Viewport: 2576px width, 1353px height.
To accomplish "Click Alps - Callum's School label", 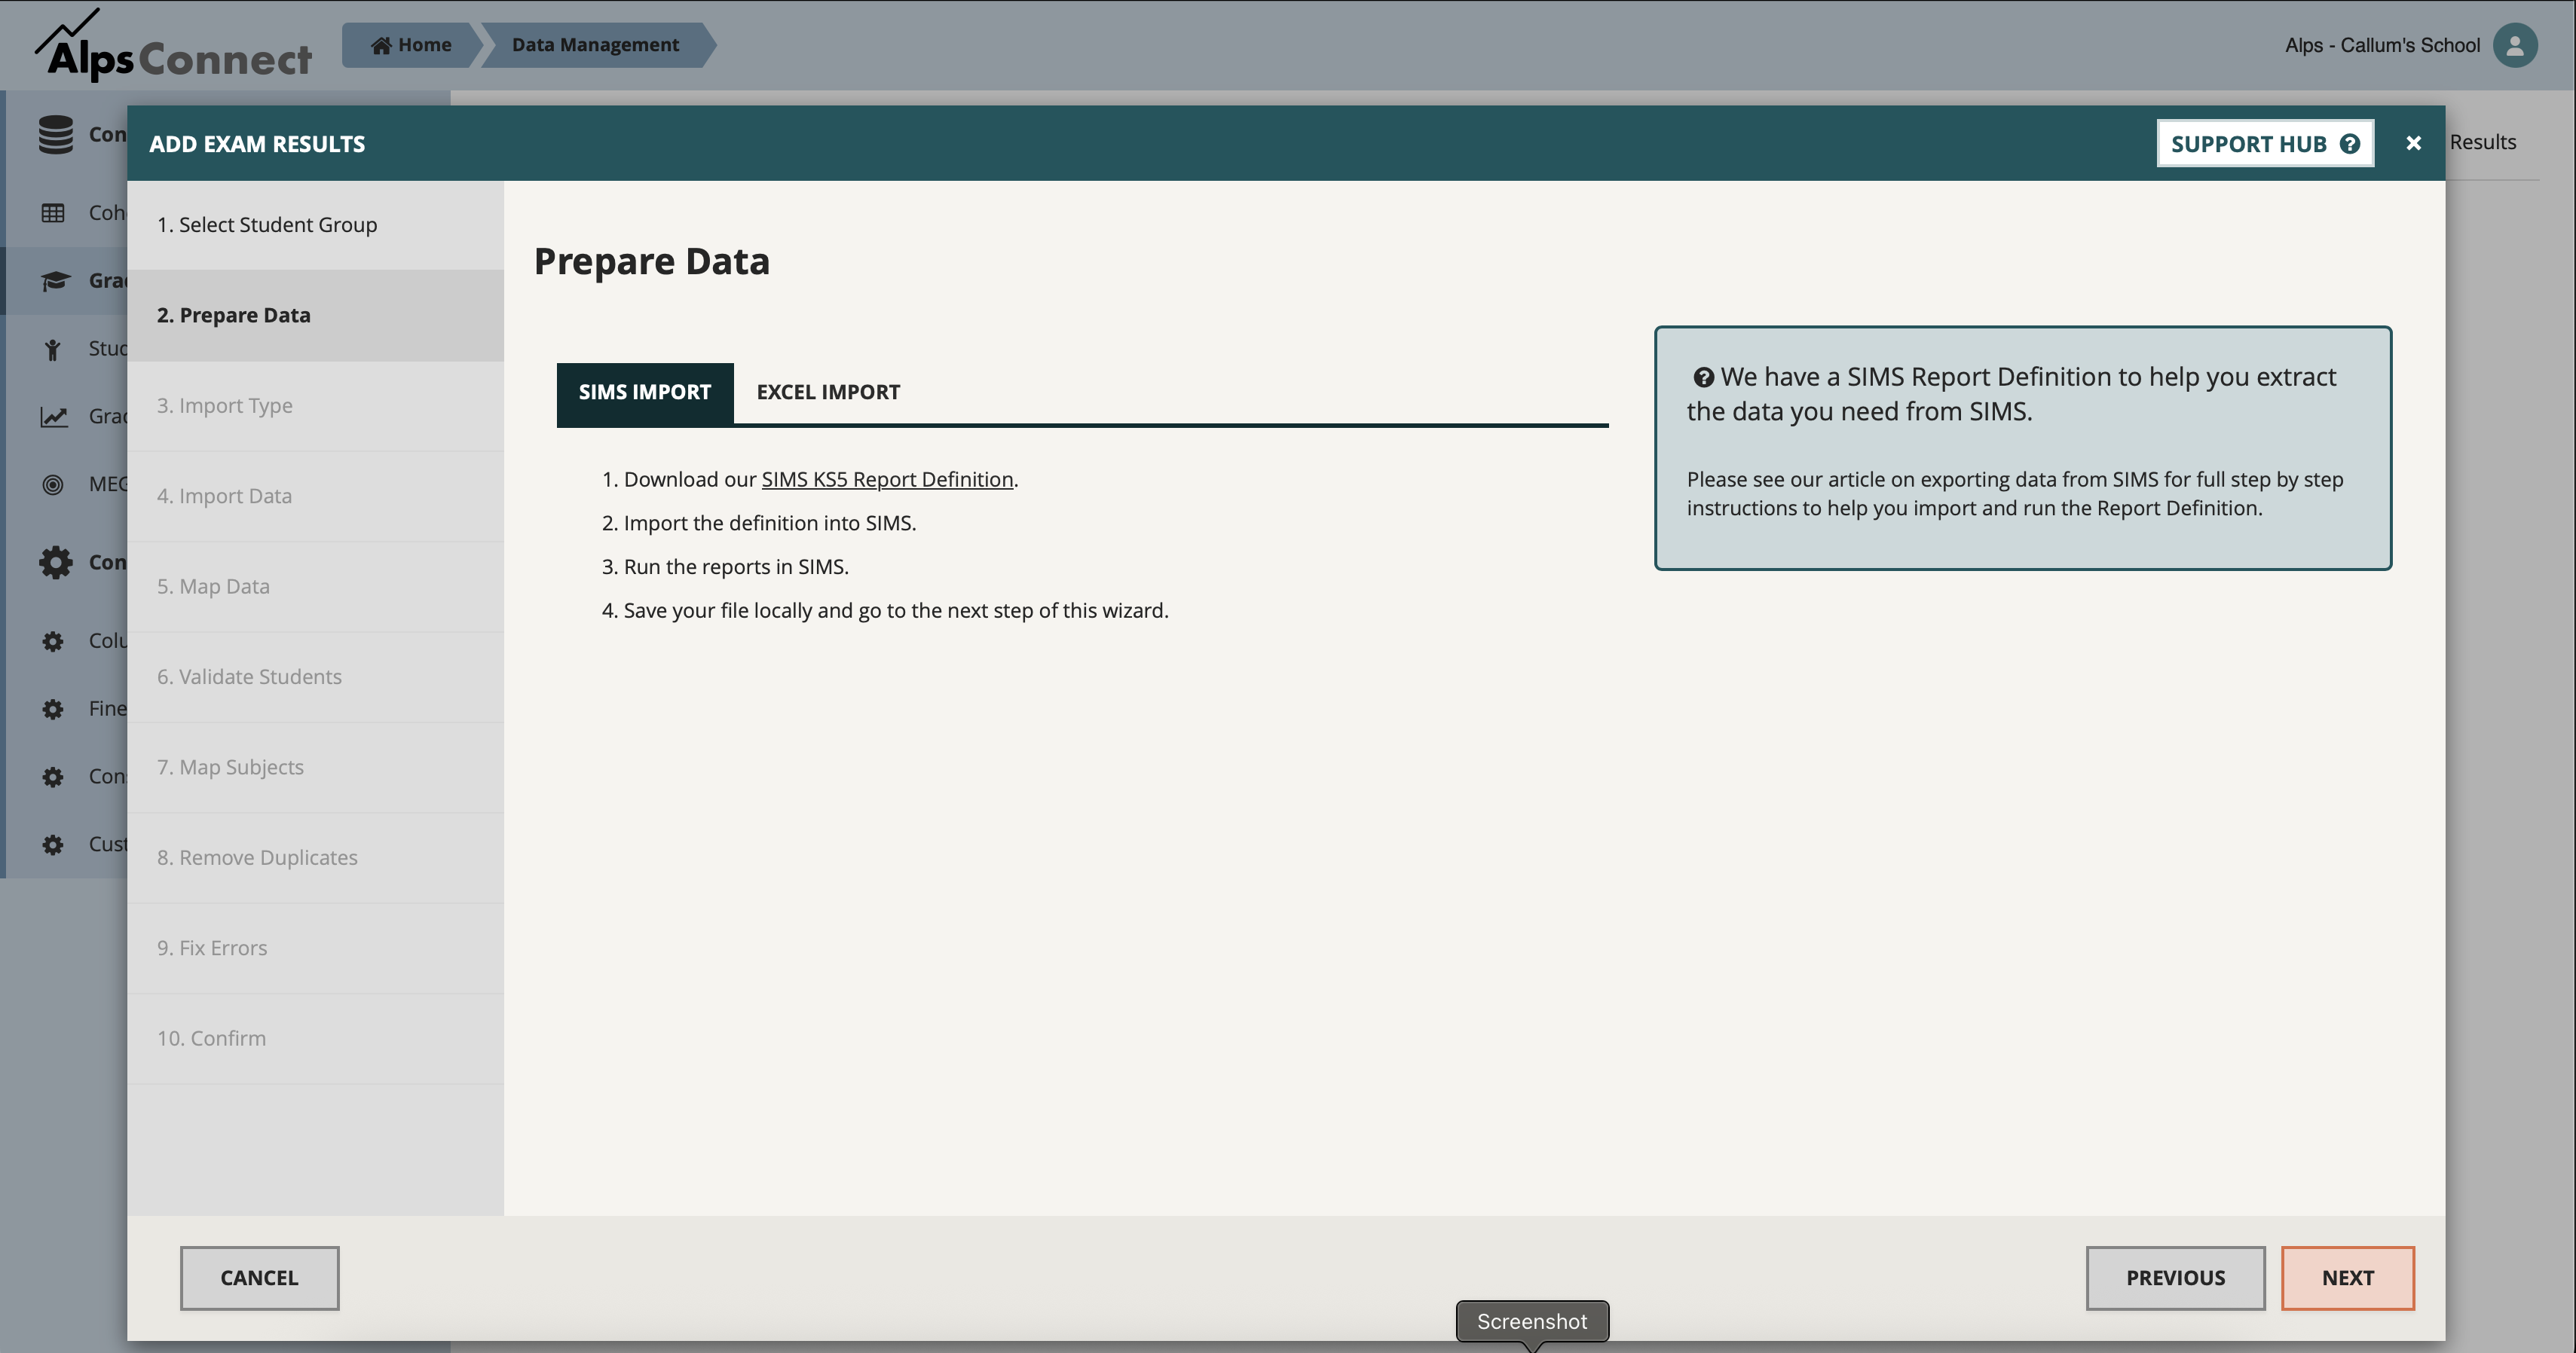I will pyautogui.click(x=2382, y=45).
